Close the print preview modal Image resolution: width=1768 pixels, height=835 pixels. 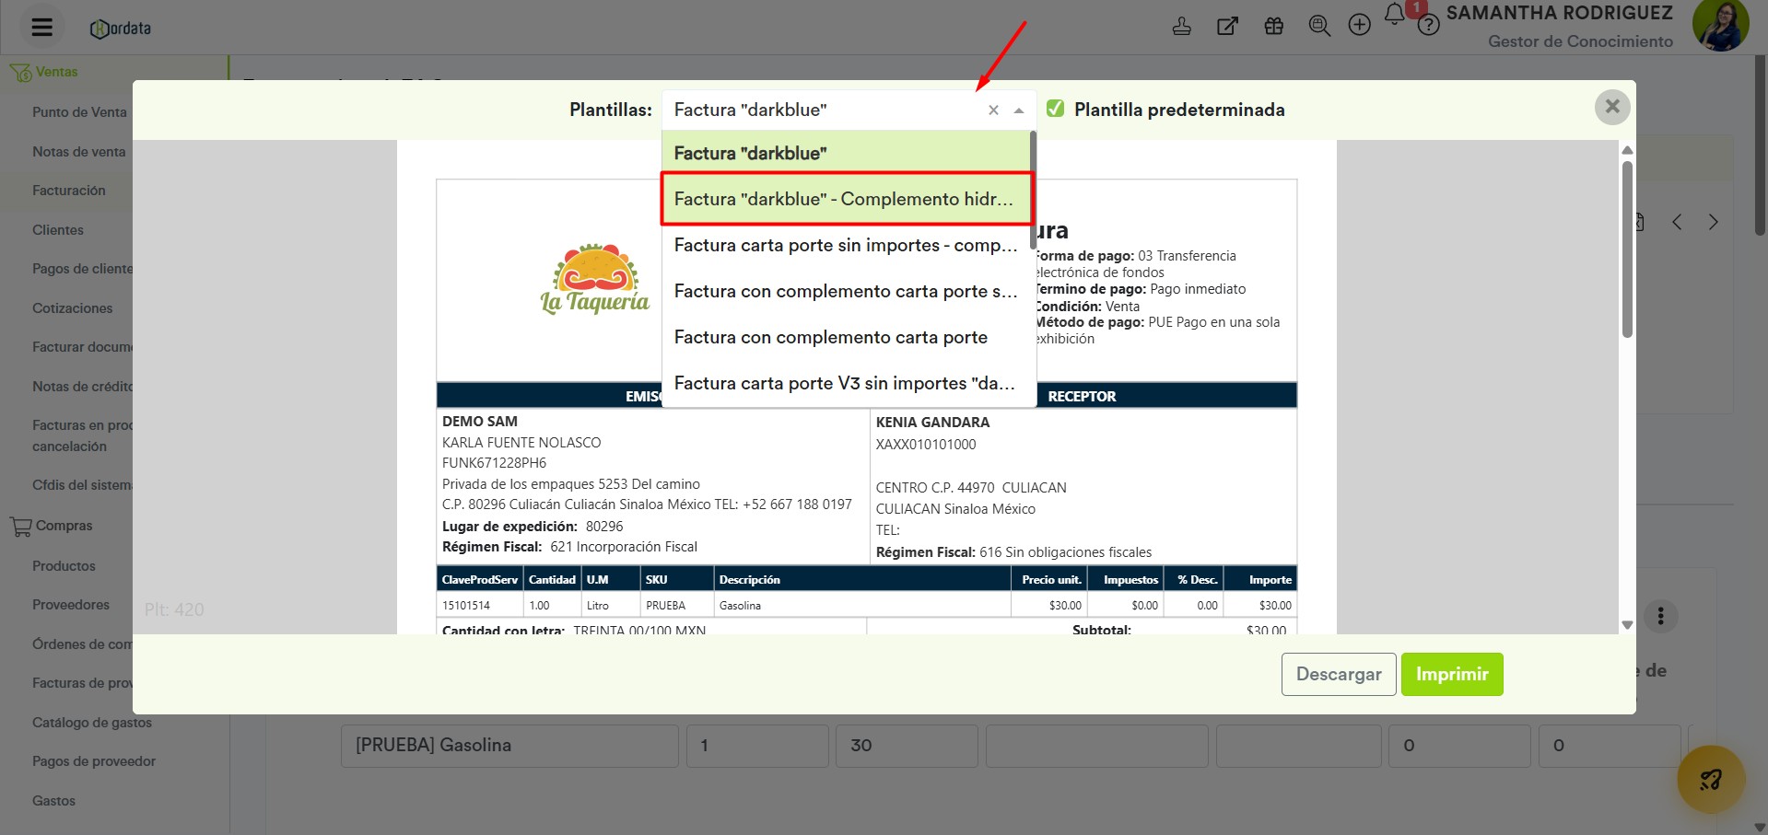(1612, 107)
